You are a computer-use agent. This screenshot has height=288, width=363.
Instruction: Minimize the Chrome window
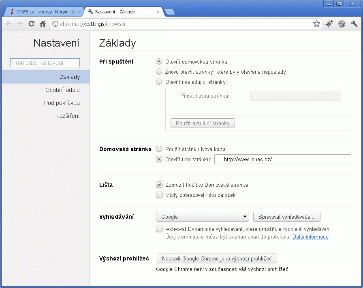(x=329, y=4)
